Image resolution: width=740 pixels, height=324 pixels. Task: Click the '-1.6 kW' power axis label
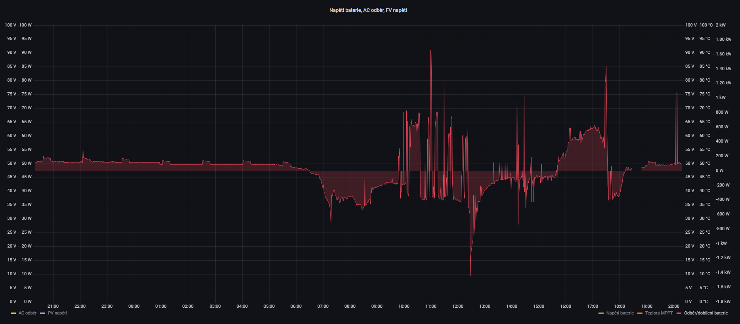[723, 287]
